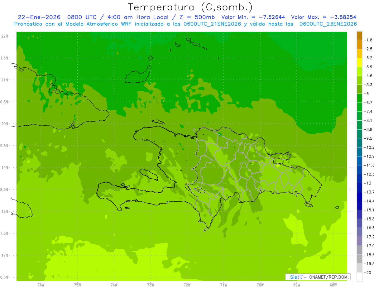374x289 pixels.
Task: Click the '73W' longitude label
Action: (151, 285)
